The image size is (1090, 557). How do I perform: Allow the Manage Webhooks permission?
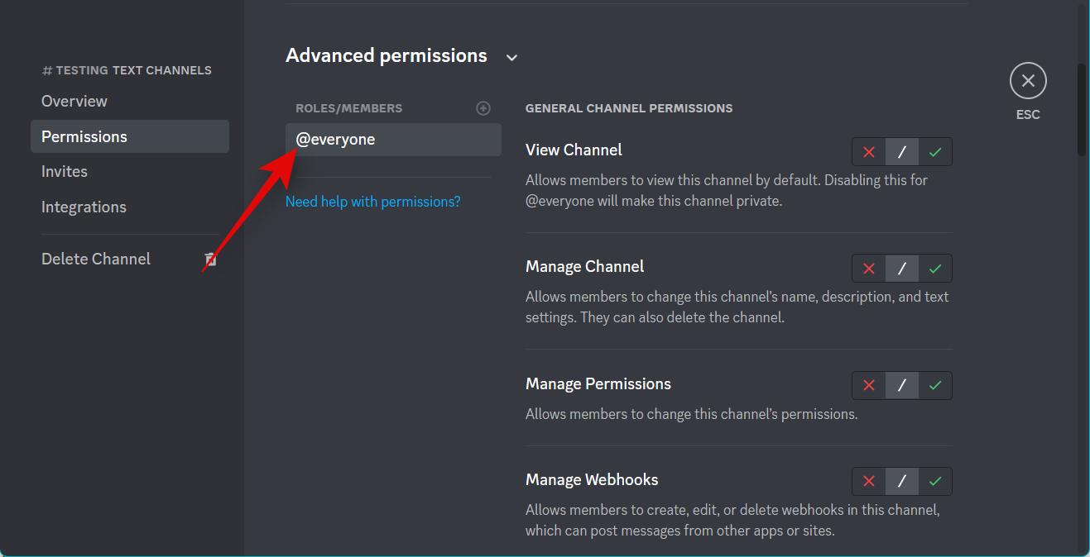(x=935, y=481)
